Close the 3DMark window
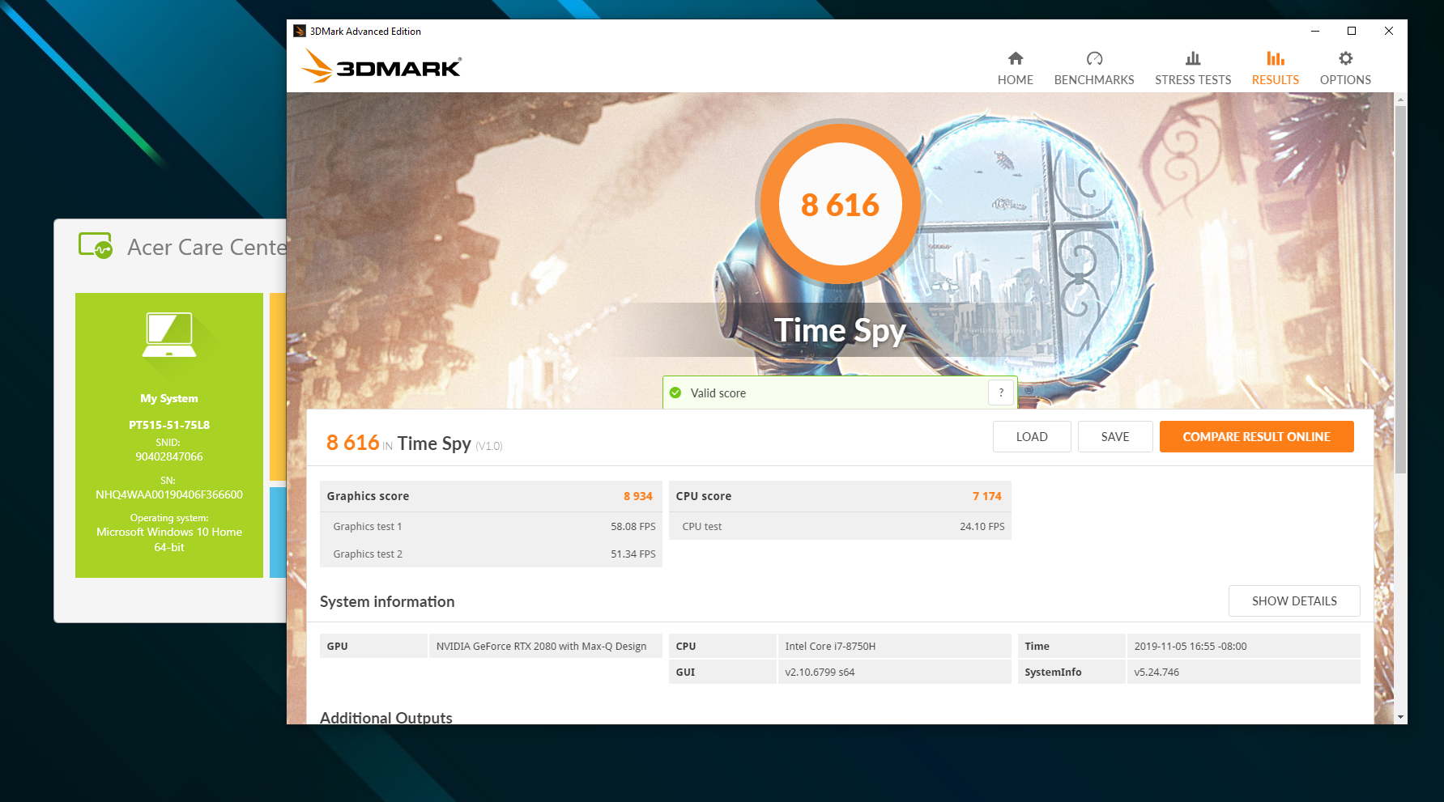Viewport: 1444px width, 802px height. pos(1389,31)
